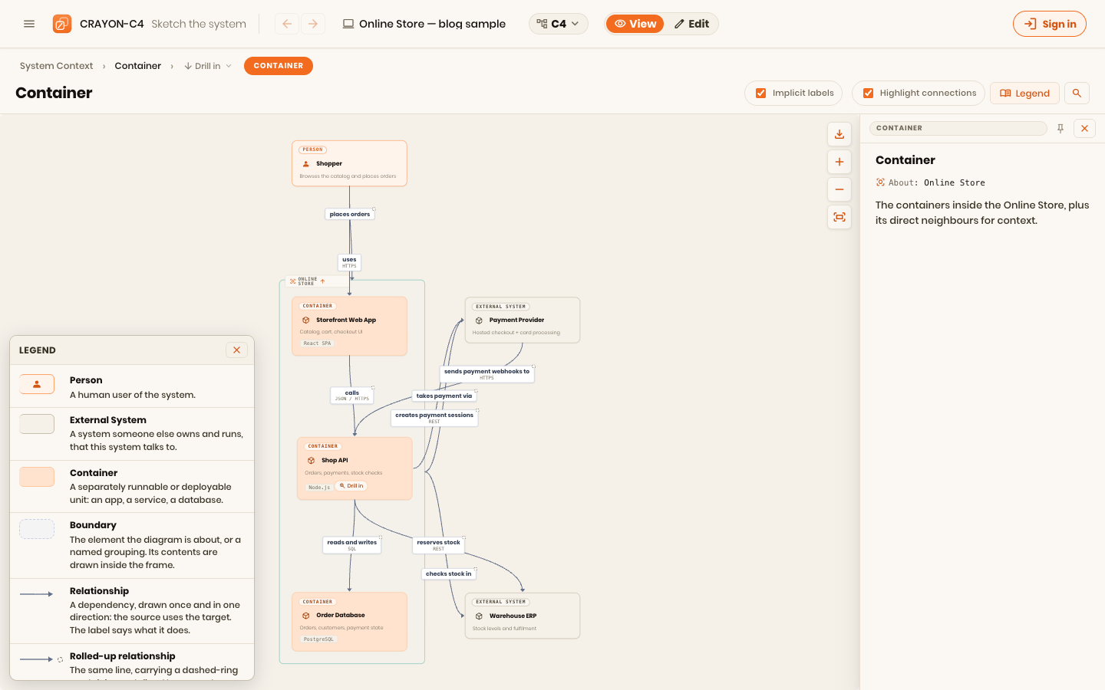This screenshot has height=690, width=1105.
Task: Zoom in with the plus icon
Action: 839,162
